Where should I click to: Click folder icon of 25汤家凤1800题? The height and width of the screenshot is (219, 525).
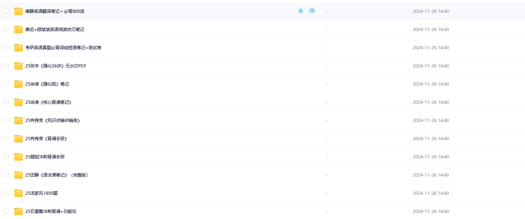19,193
